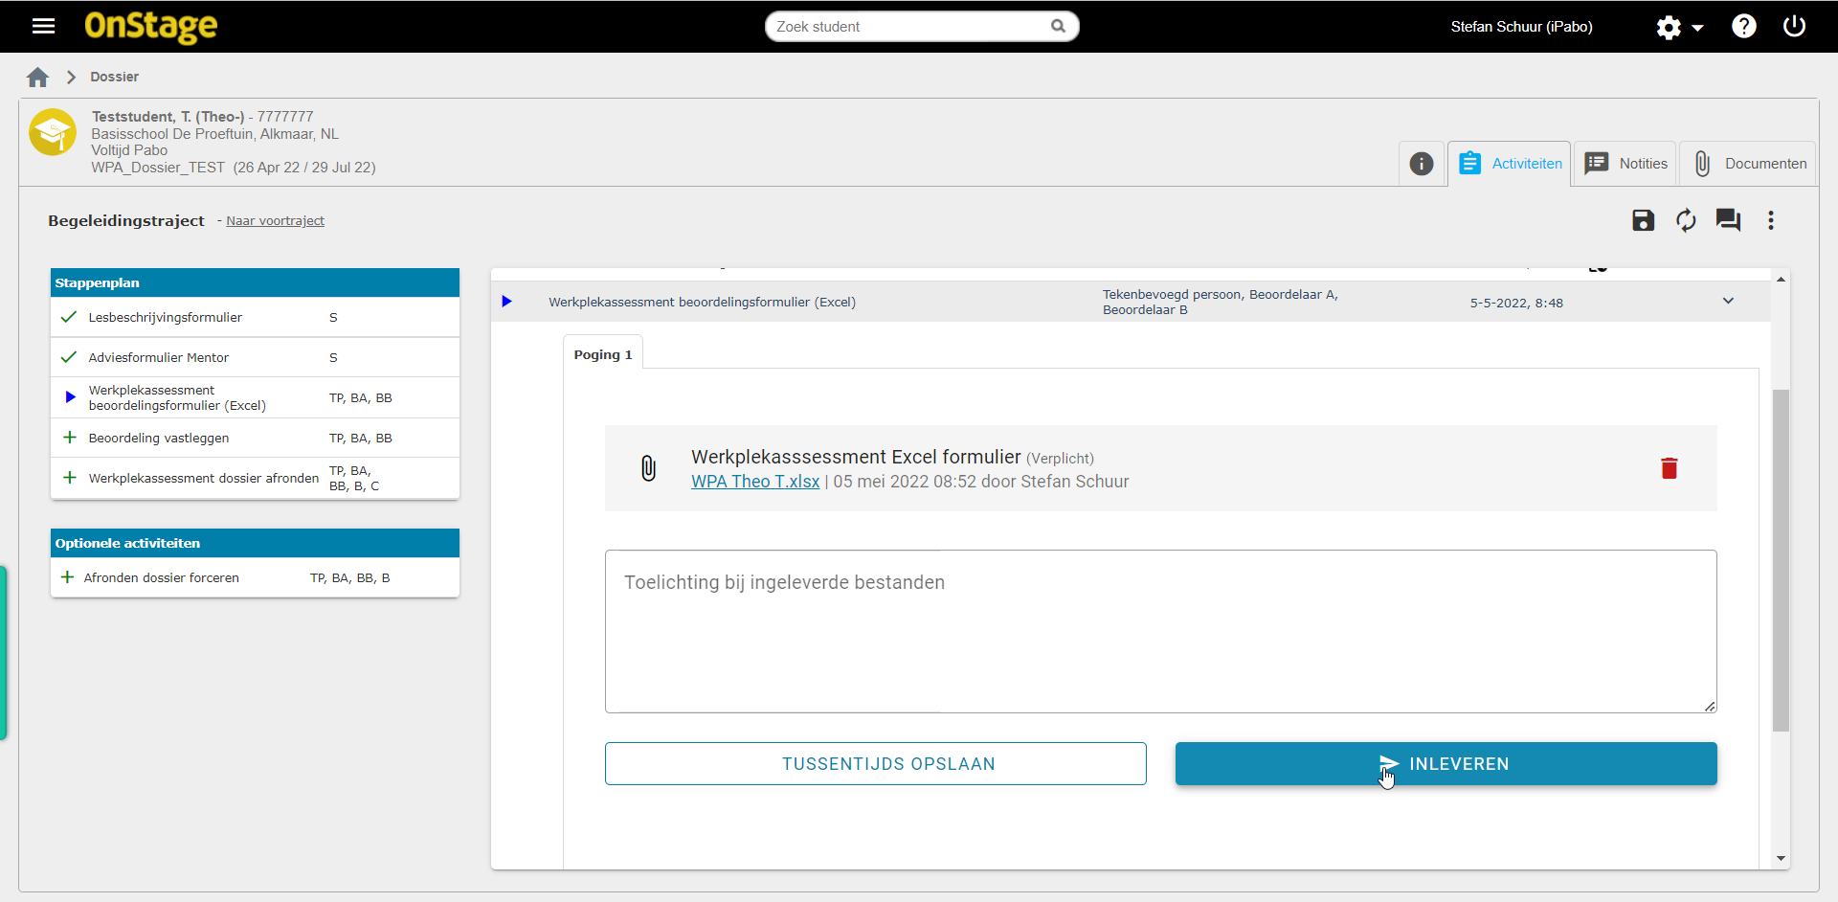Switch to the Documenten tab
This screenshot has width=1838, height=902.
click(1748, 164)
